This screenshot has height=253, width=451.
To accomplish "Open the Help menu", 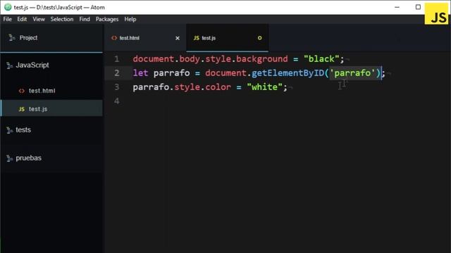I will [x=130, y=19].
